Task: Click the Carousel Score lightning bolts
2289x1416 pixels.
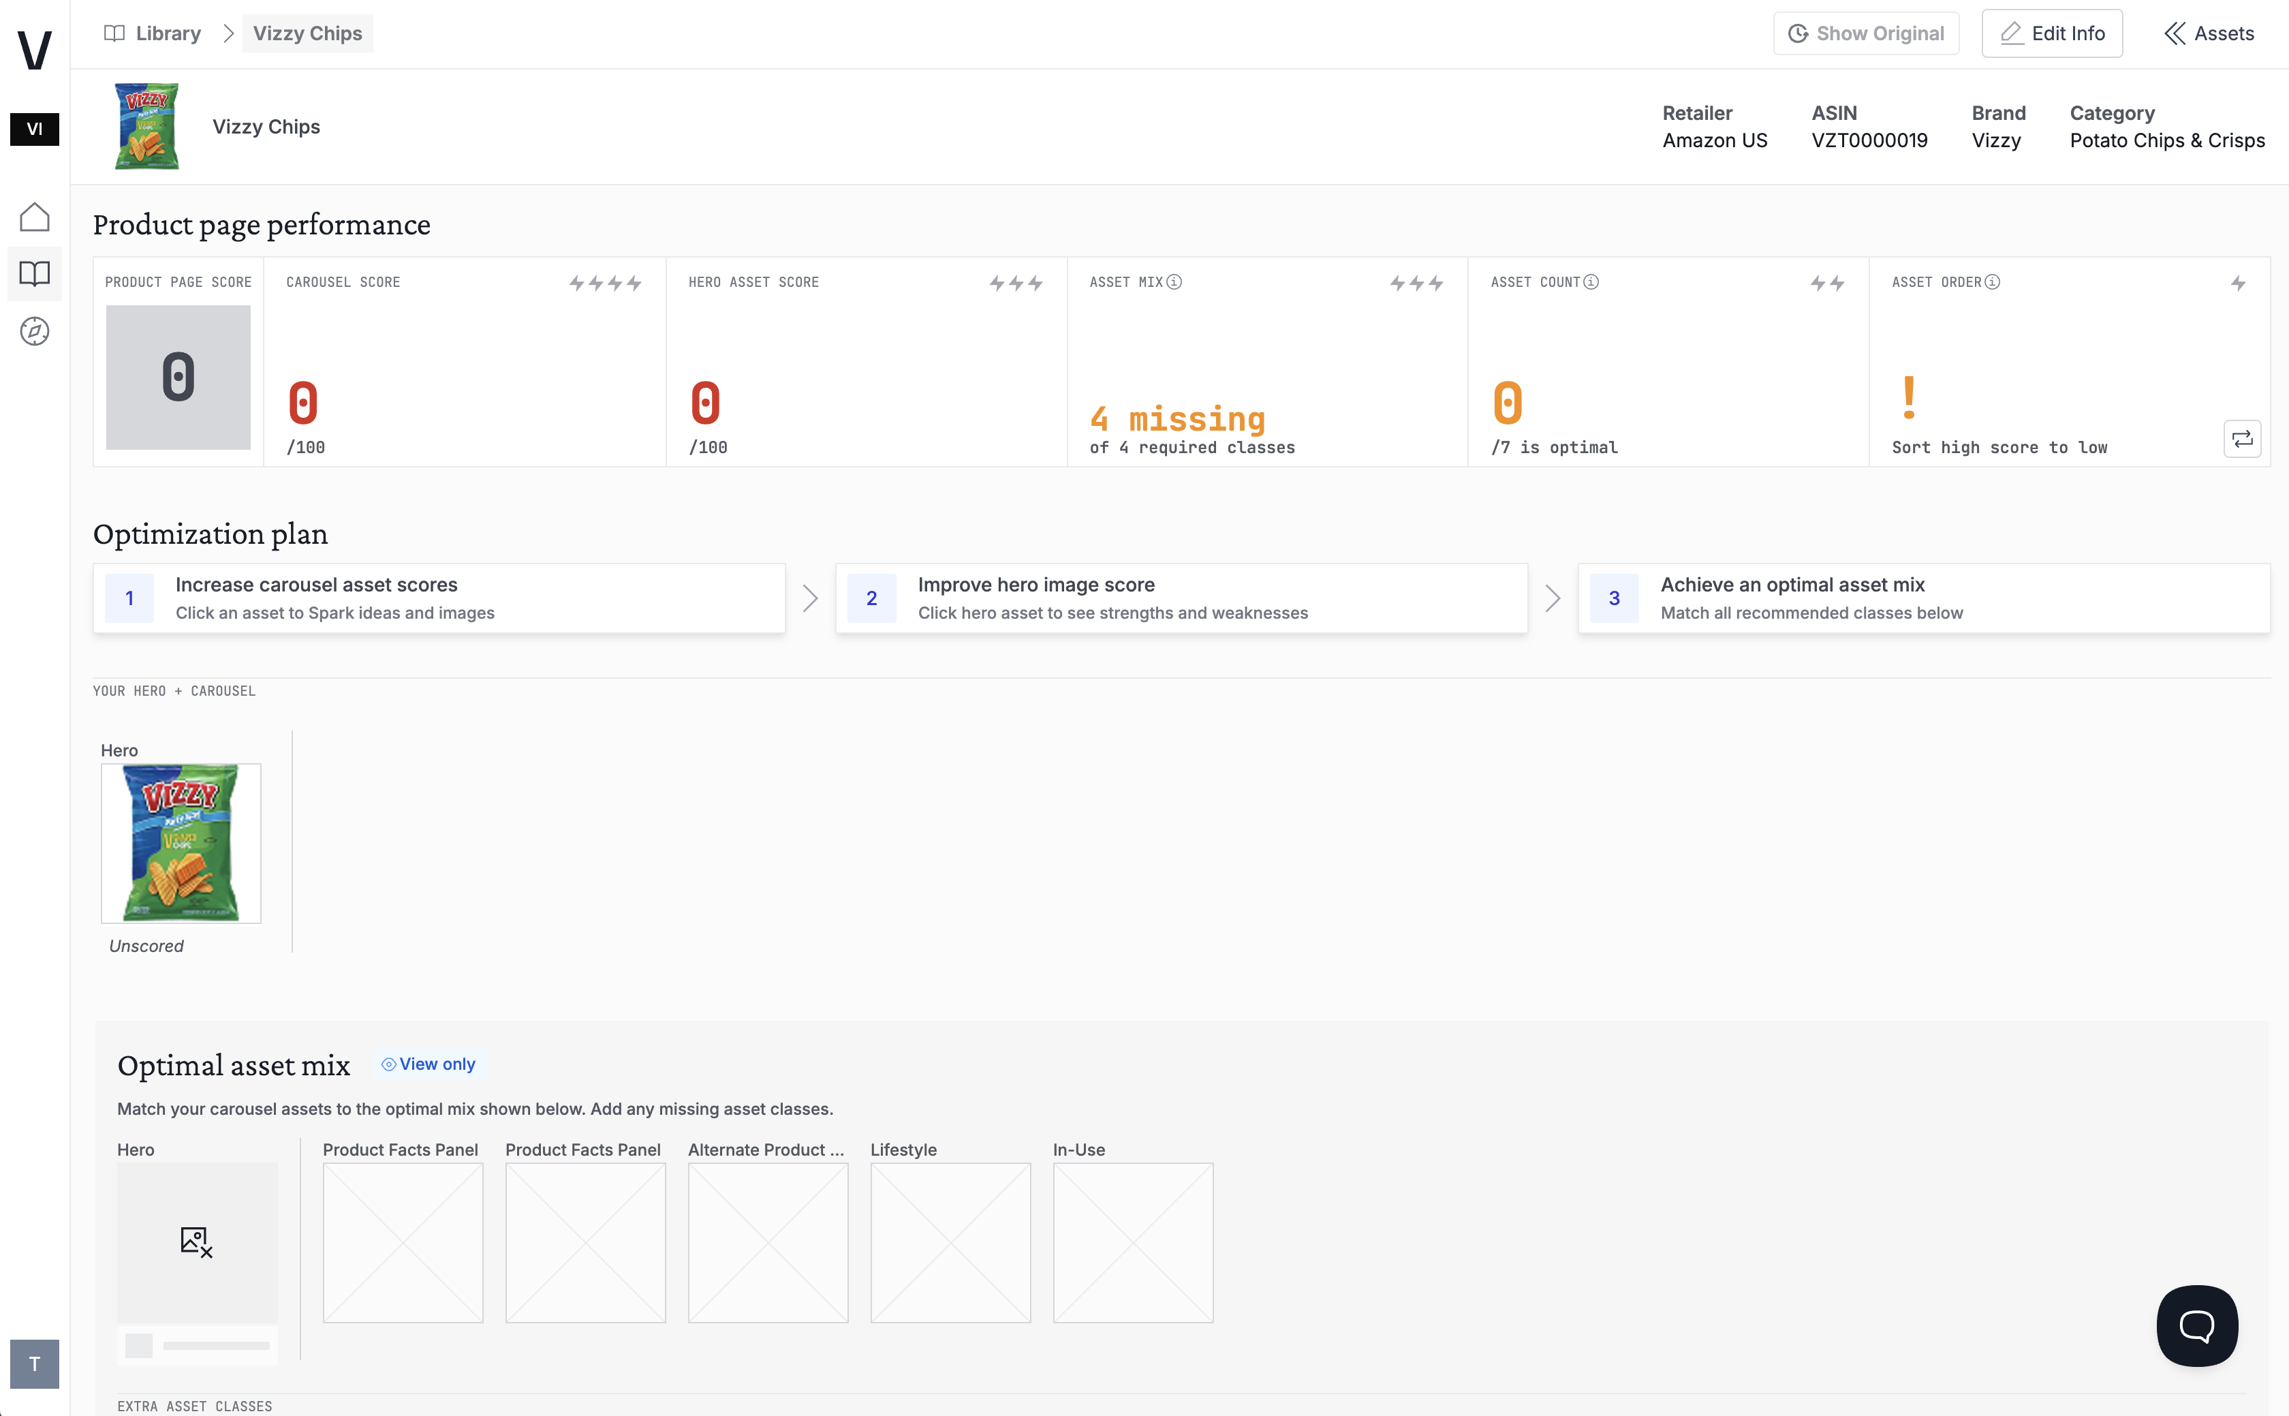Action: pos(605,283)
